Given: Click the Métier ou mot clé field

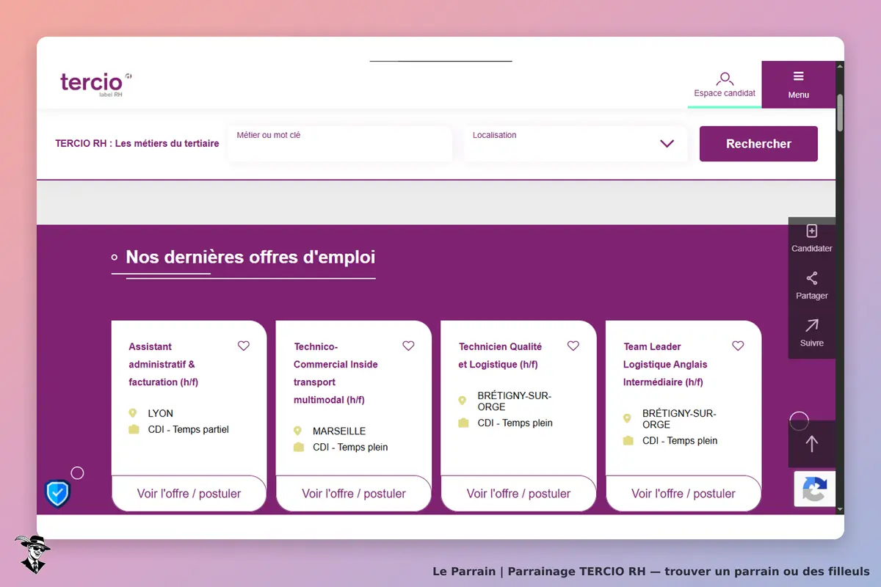Looking at the screenshot, I should 340,144.
